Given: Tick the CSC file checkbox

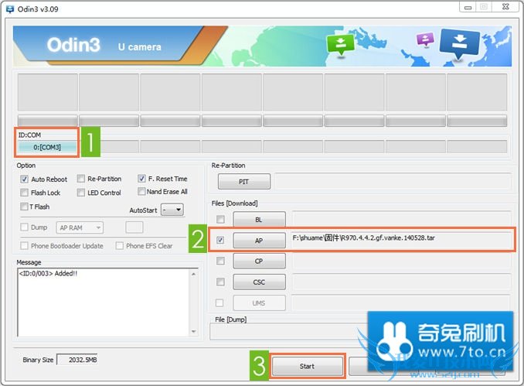Looking at the screenshot, I should click(220, 282).
